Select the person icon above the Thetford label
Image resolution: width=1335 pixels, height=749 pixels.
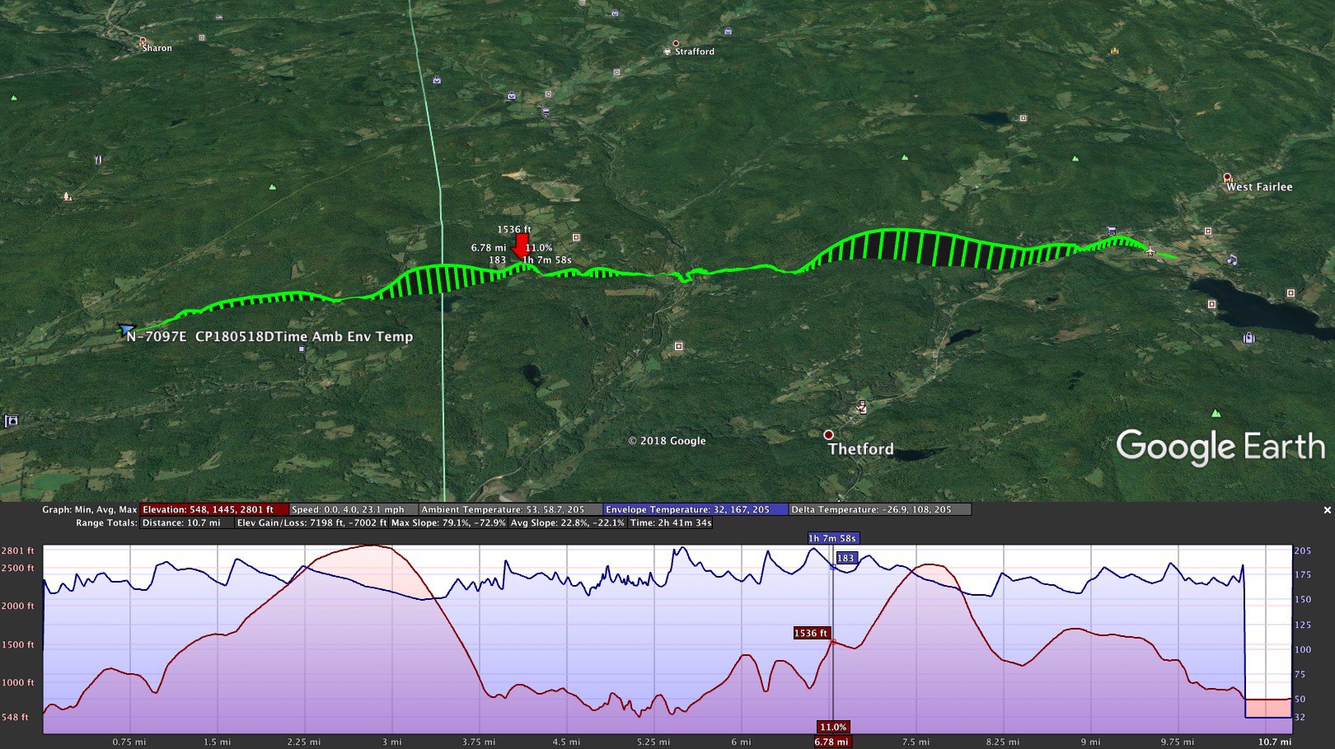(862, 406)
